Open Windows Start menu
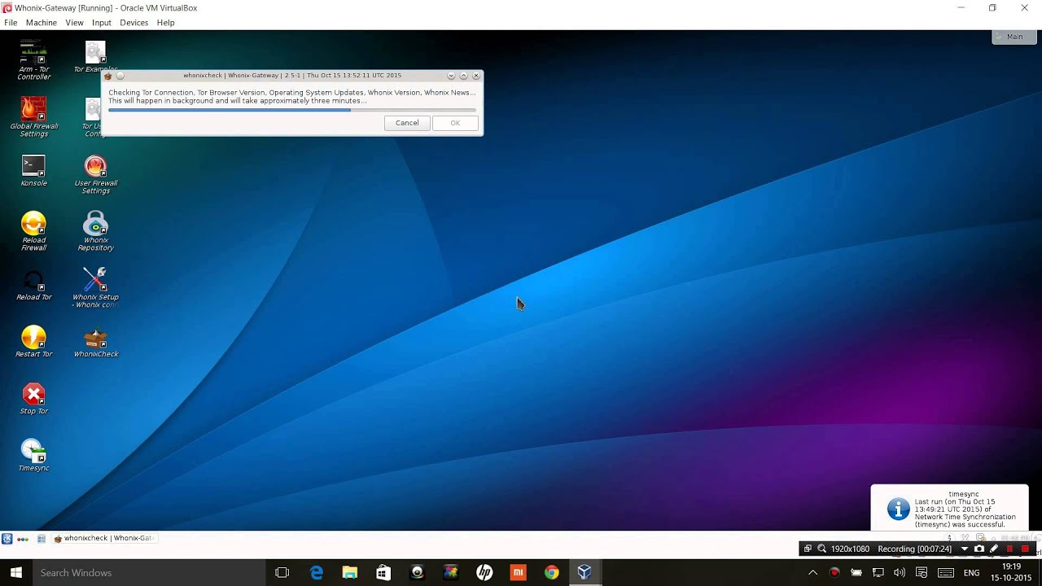 15,572
